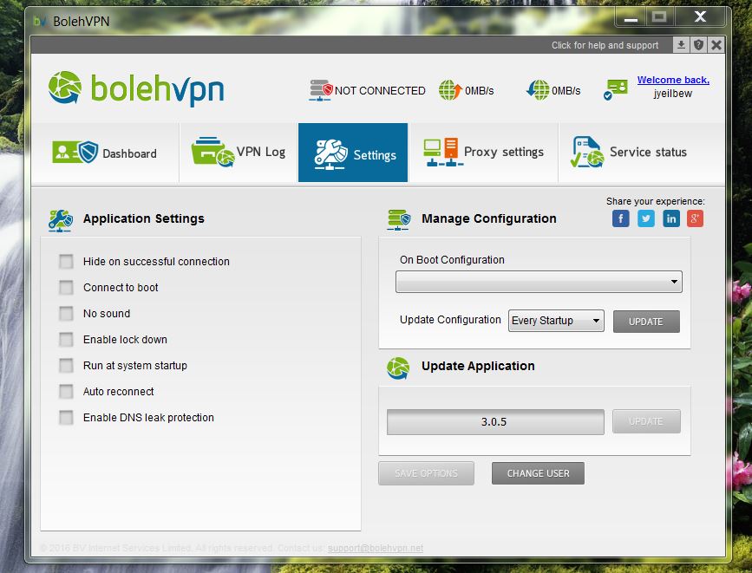Image resolution: width=752 pixels, height=573 pixels.
Task: Share on LinkedIn
Action: (671, 218)
